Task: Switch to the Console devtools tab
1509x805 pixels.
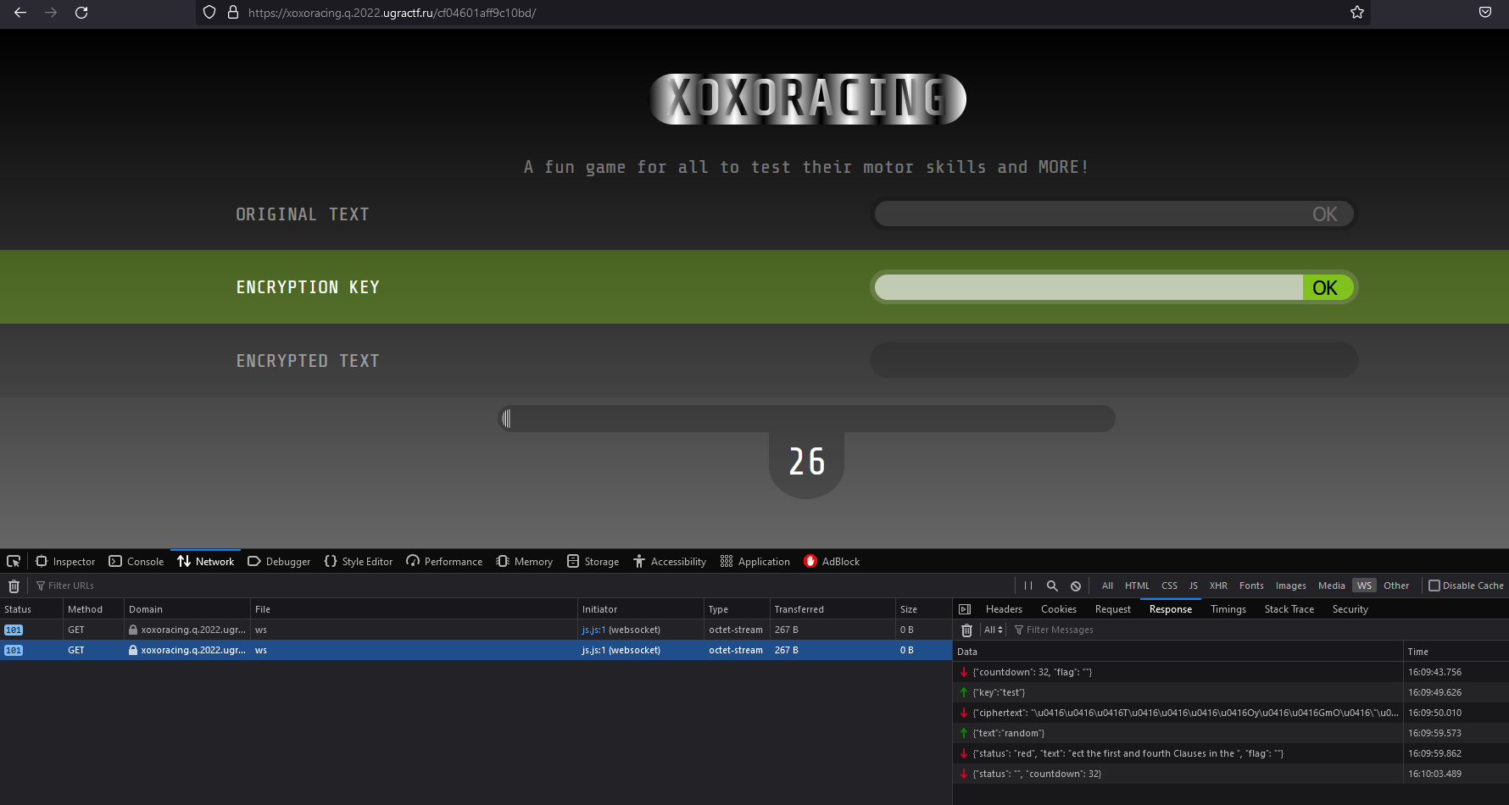Action: (x=136, y=561)
